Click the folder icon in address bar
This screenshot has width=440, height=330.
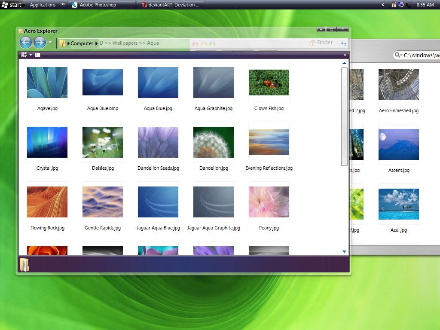pos(62,43)
